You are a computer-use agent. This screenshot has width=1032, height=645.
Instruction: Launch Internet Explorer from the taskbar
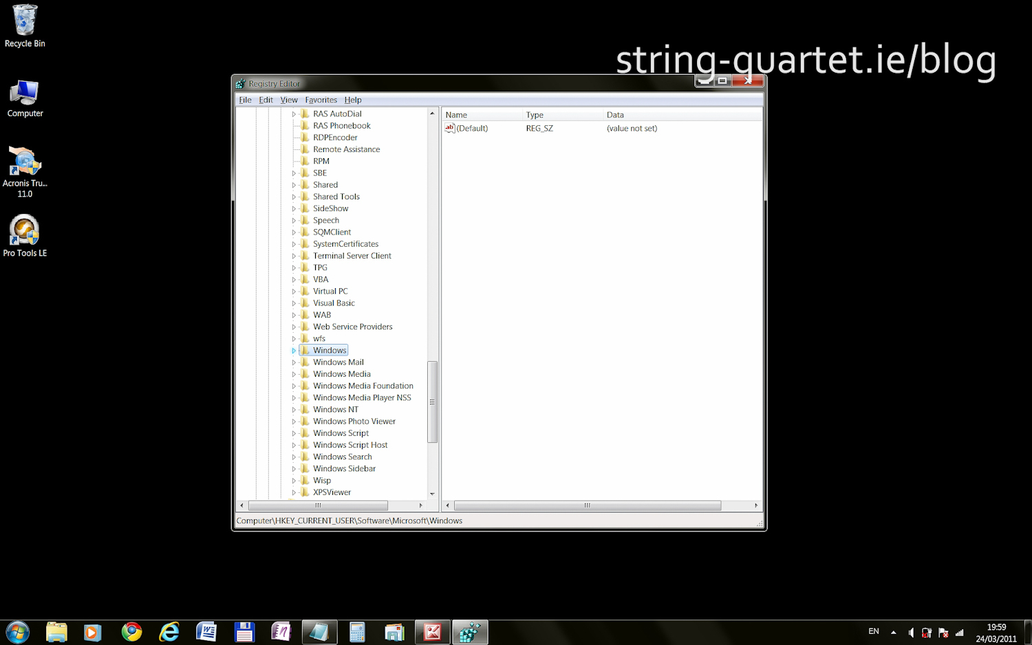pyautogui.click(x=169, y=632)
